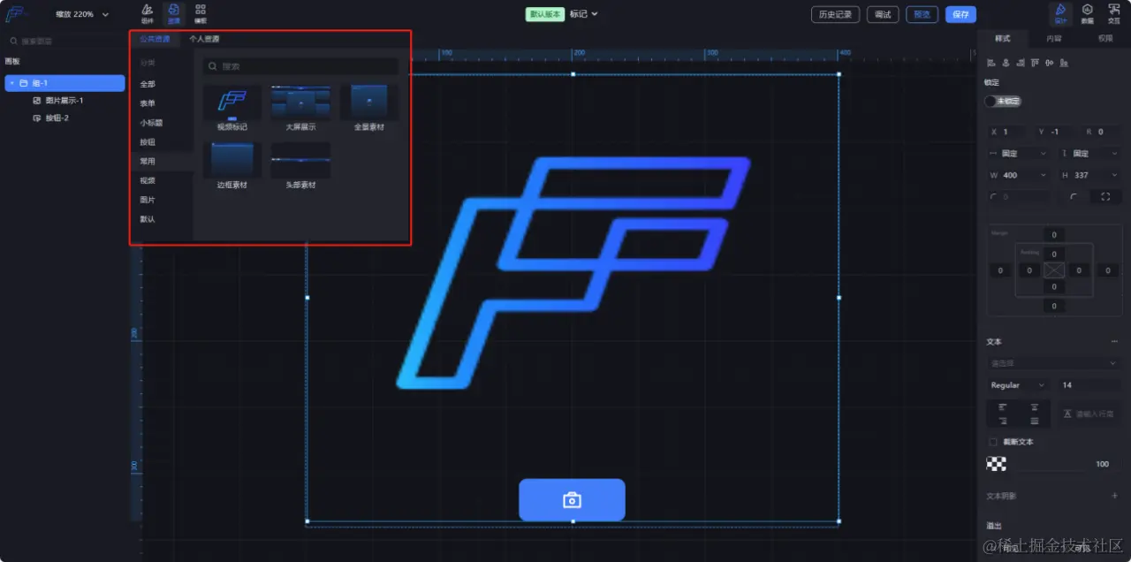Image resolution: width=1131 pixels, height=562 pixels.
Task: Click the 预览 preview button
Action: [x=922, y=14]
